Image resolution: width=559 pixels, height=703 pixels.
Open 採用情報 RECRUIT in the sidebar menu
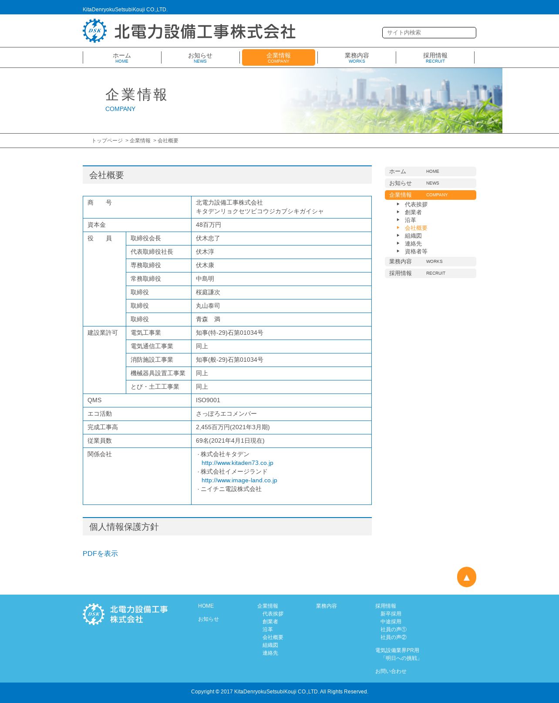pos(431,273)
